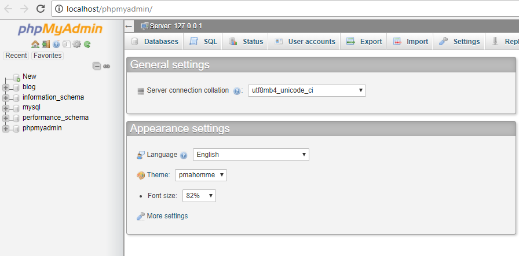This screenshot has height=256, width=519.
Task: Open the phpmyadmin database
Action: click(42, 128)
